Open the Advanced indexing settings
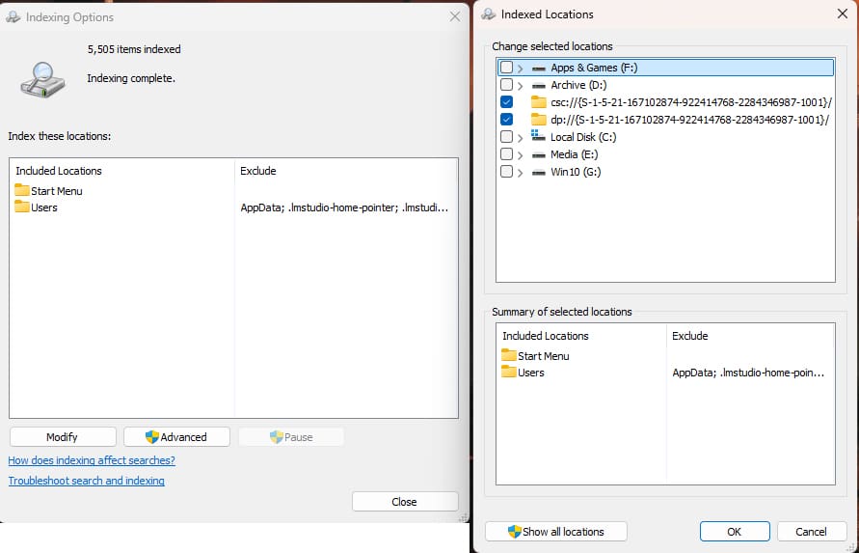The image size is (859, 553). [176, 437]
